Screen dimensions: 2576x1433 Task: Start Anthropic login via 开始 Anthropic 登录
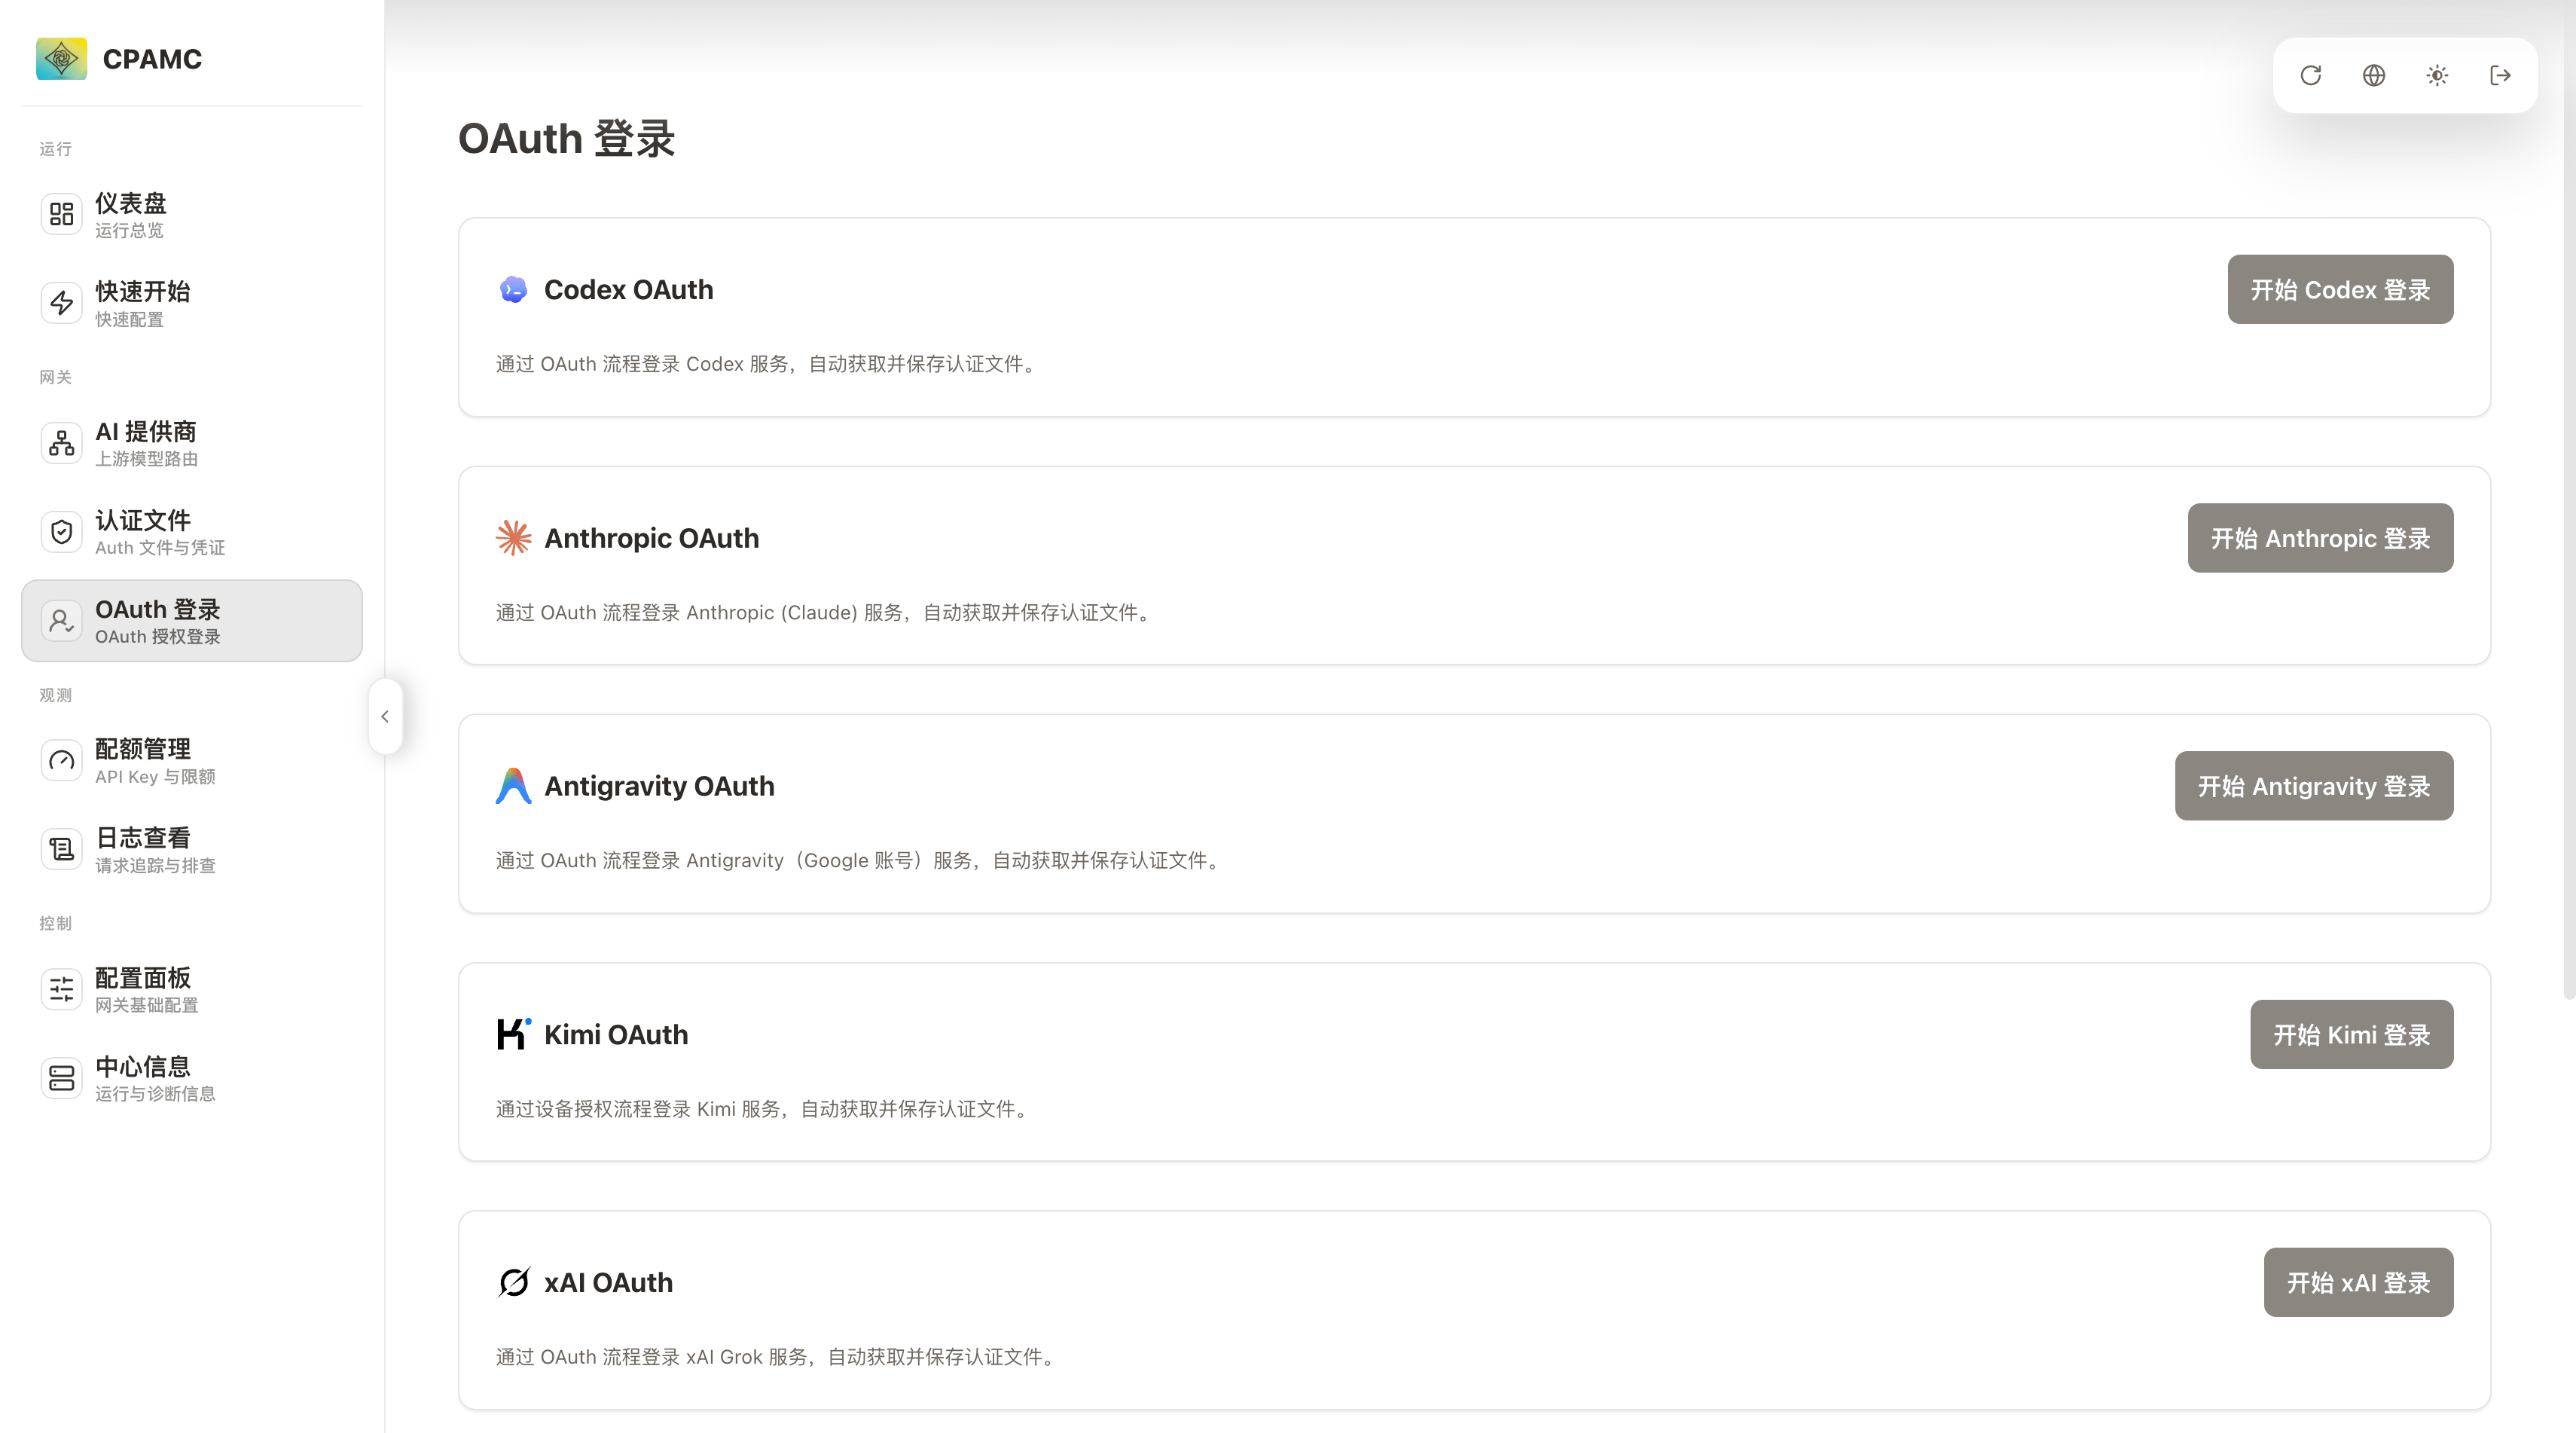pyautogui.click(x=2320, y=538)
